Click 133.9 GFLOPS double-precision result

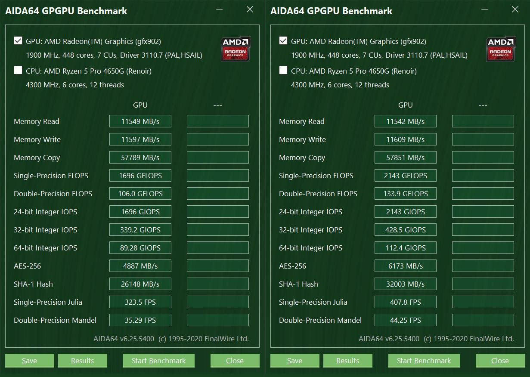point(406,194)
